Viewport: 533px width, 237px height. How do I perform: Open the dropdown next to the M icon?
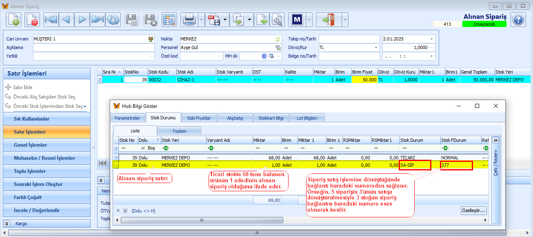pos(309,20)
